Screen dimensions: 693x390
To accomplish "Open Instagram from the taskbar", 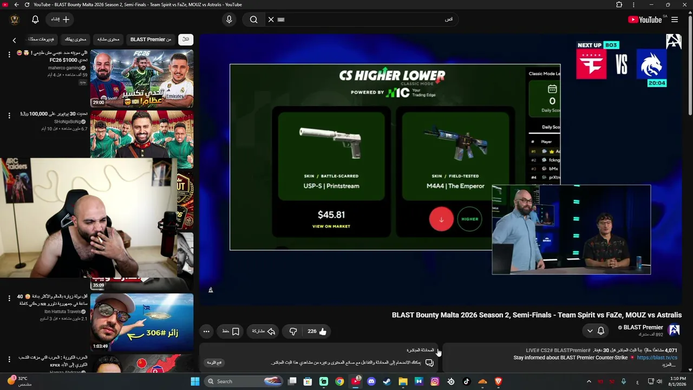I will (x=435, y=381).
